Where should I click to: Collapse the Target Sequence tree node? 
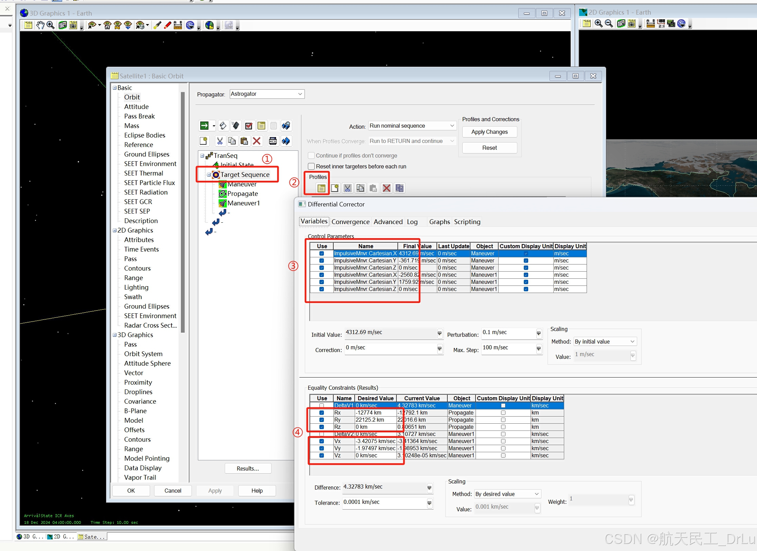(209, 175)
